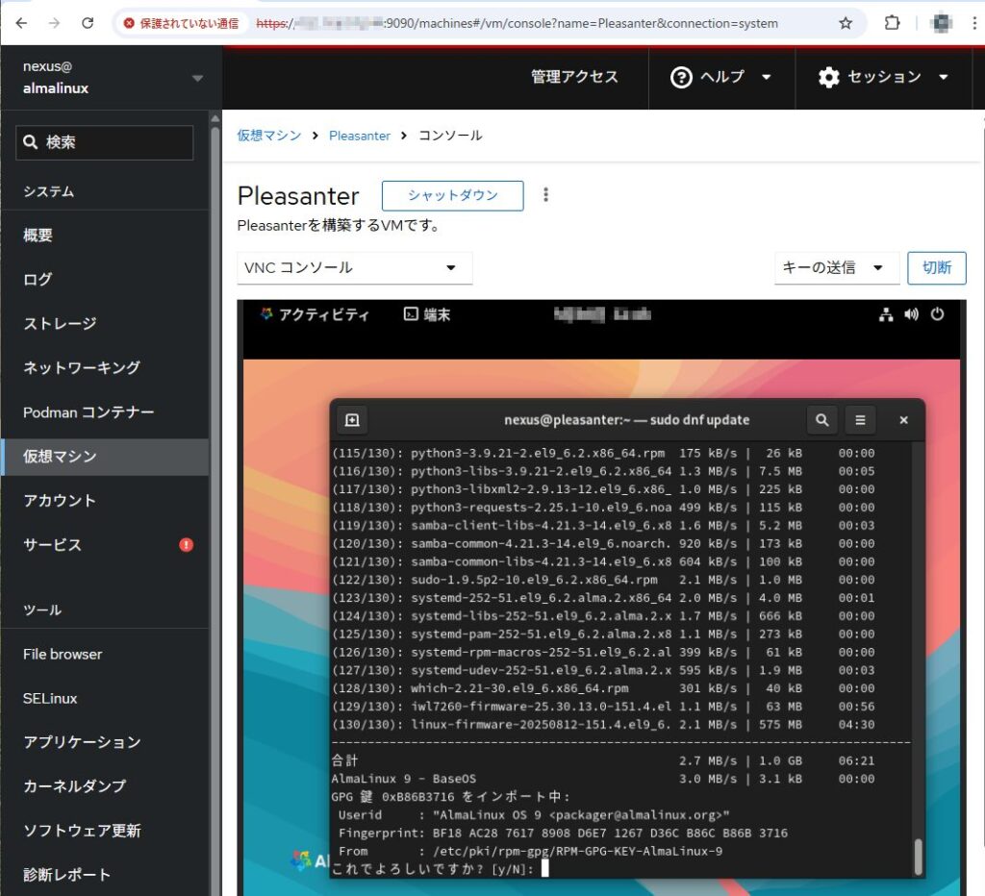This screenshot has height=896, width=985.
Task: Click the browser reload icon
Action: click(x=88, y=23)
